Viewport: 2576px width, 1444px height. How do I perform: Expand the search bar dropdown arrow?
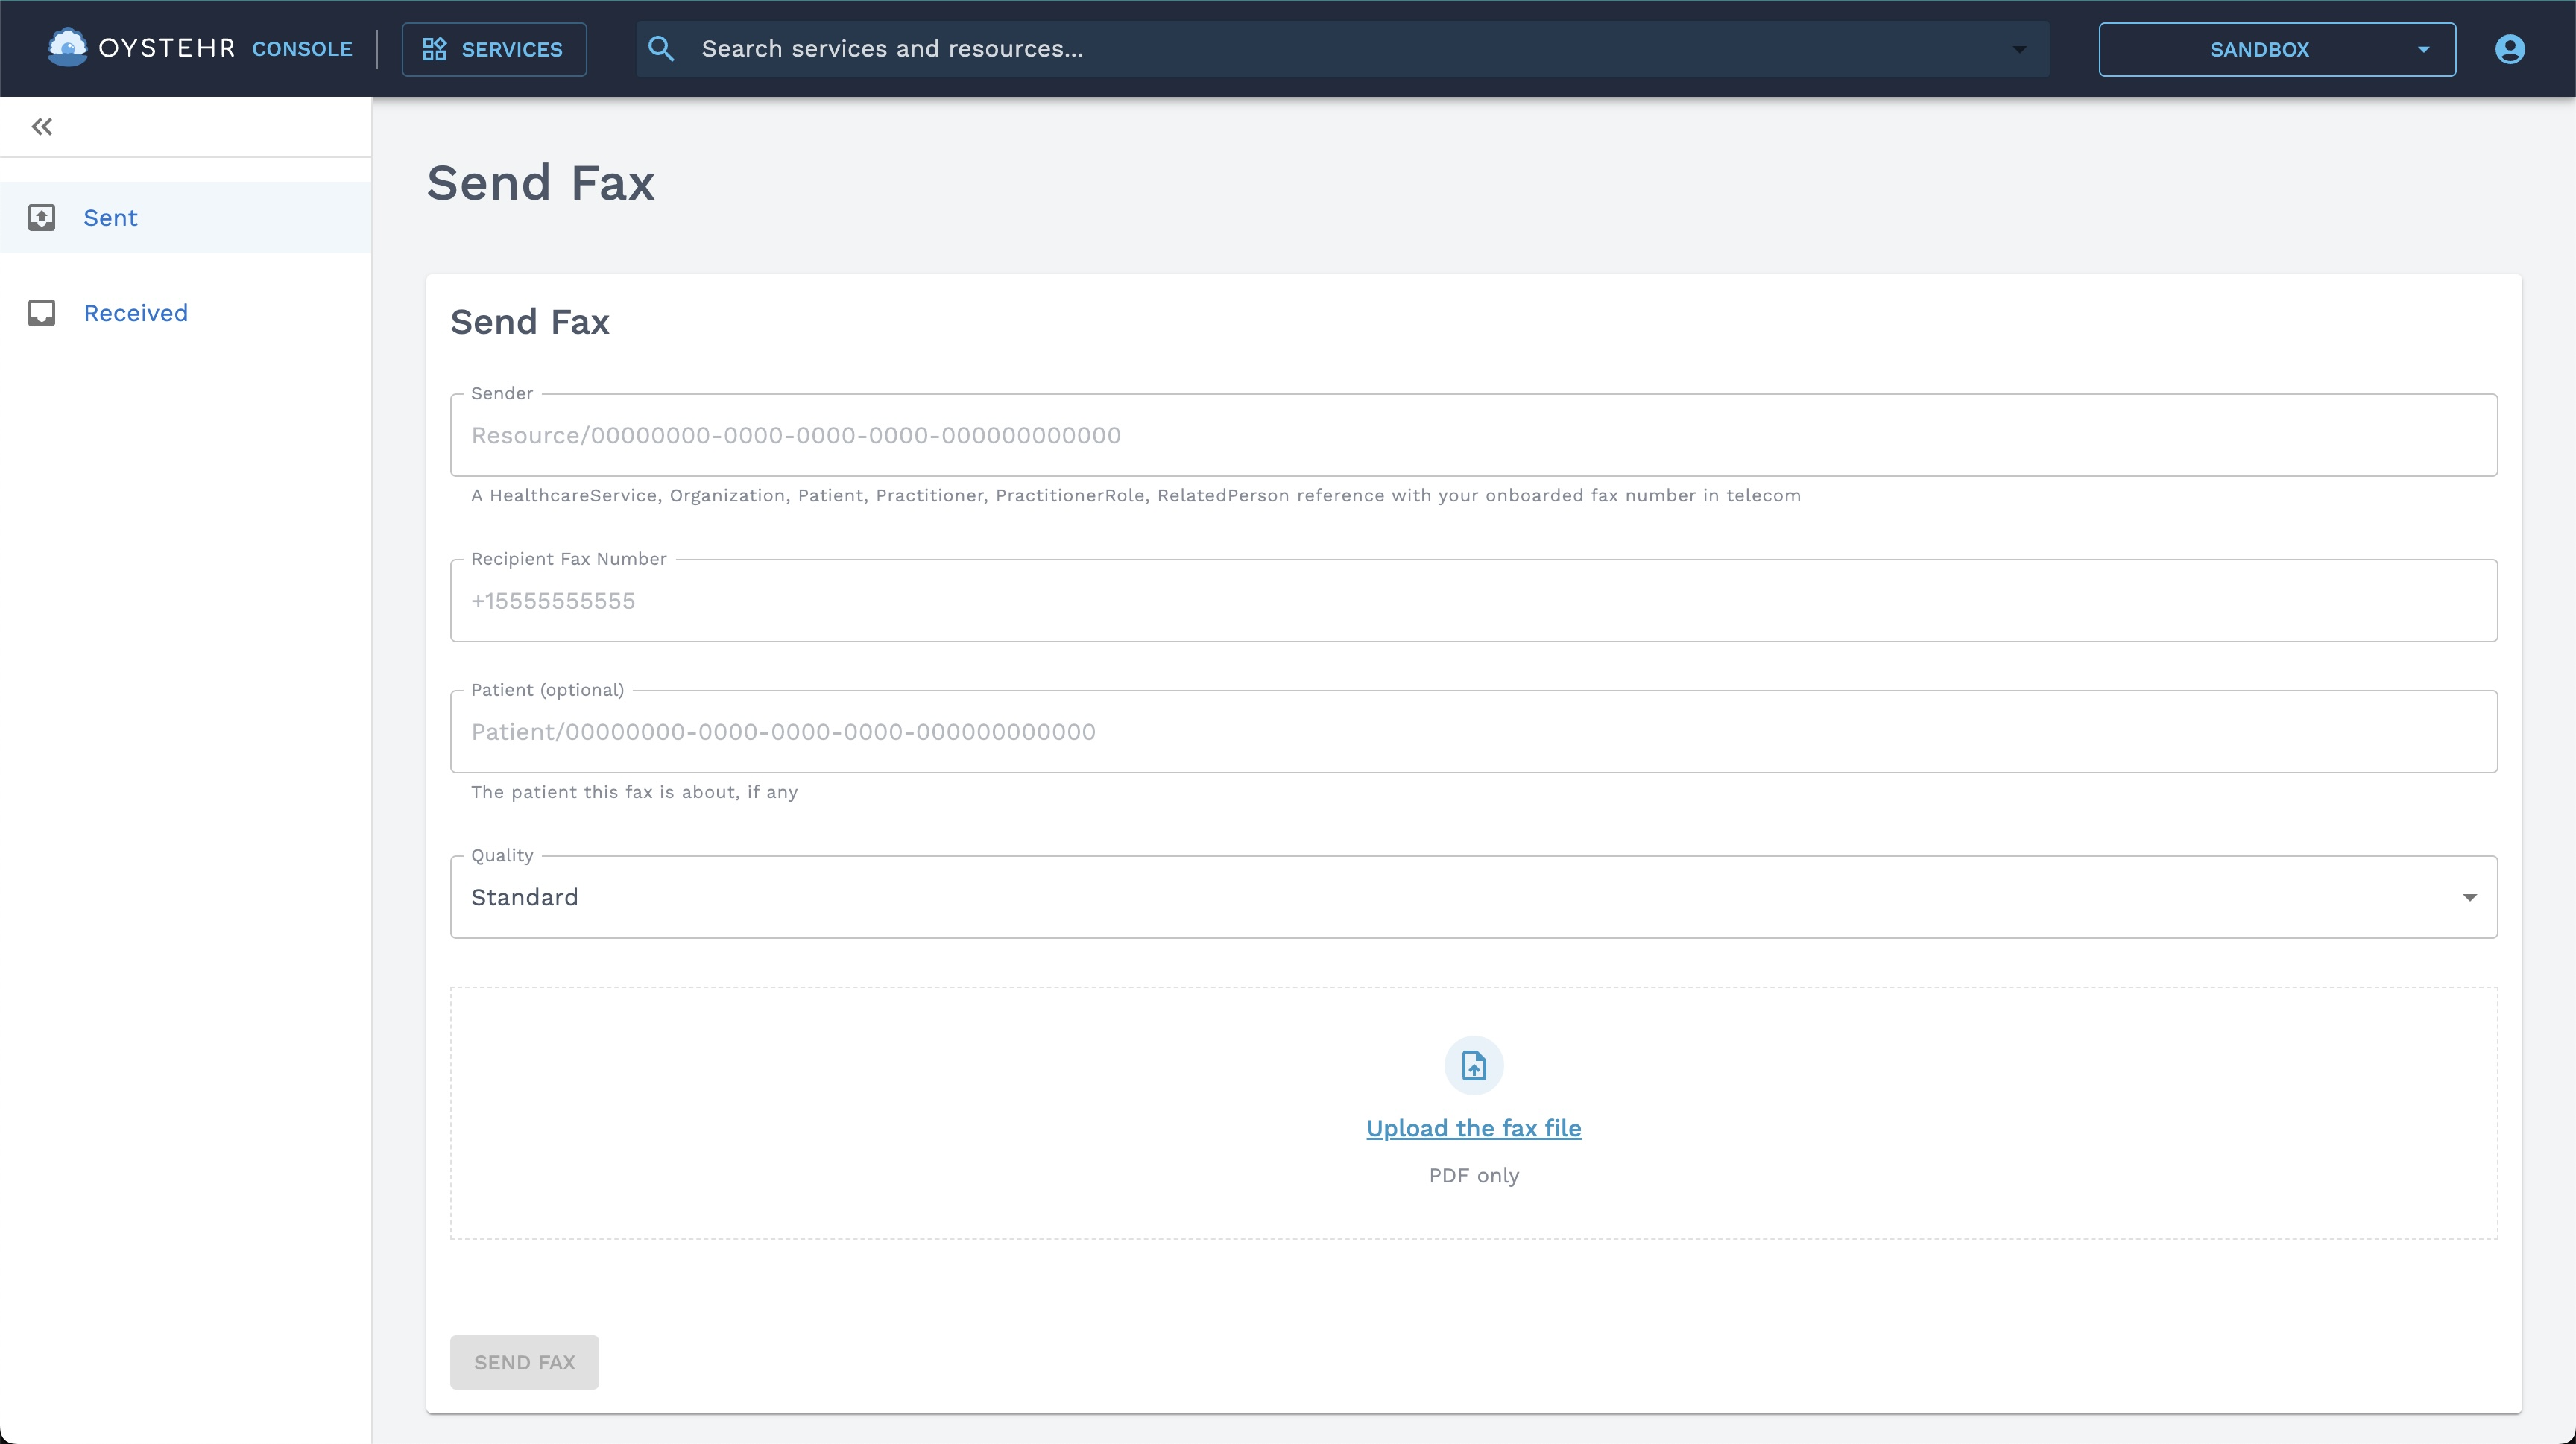2019,49
